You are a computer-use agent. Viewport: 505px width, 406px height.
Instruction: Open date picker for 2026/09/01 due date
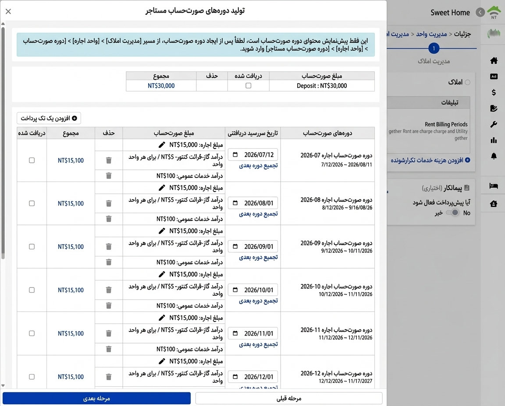235,247
